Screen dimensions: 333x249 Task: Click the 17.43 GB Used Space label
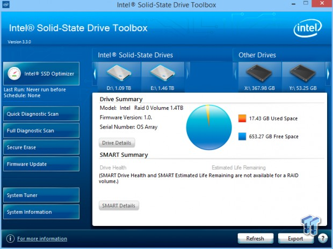(x=273, y=118)
